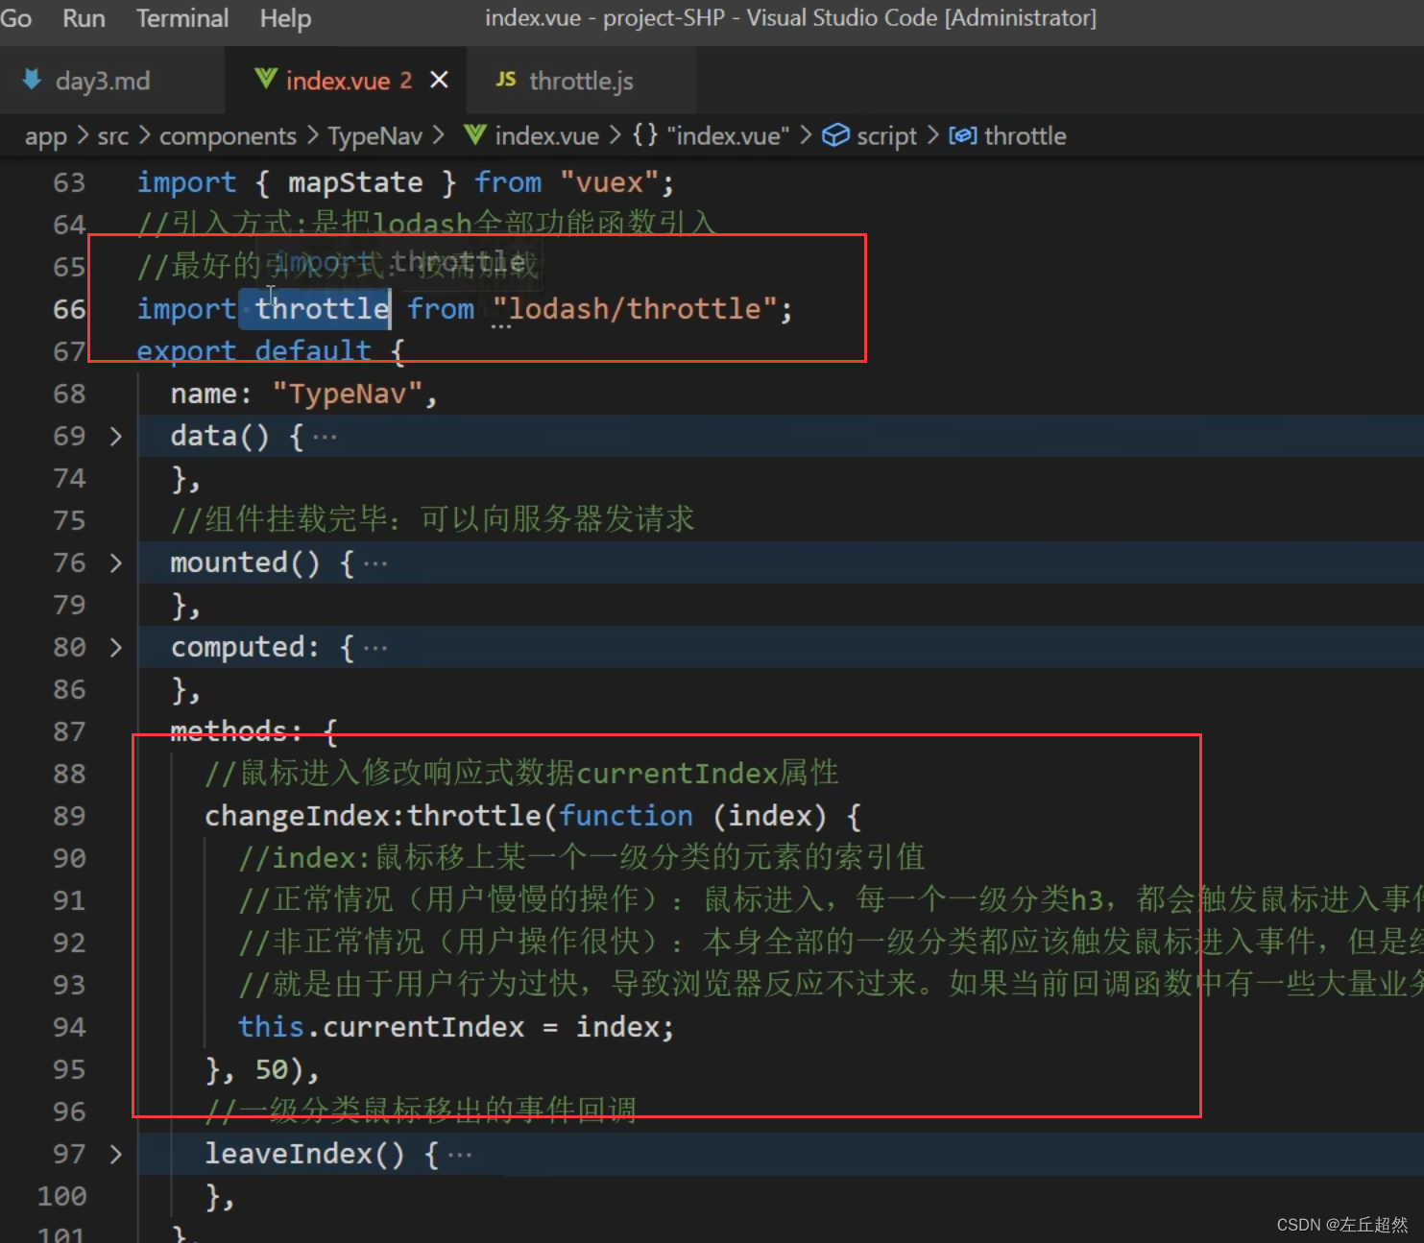The width and height of the screenshot is (1424, 1243).
Task: Click the comment on line 88 mentioning currentIndex
Action: point(521,773)
